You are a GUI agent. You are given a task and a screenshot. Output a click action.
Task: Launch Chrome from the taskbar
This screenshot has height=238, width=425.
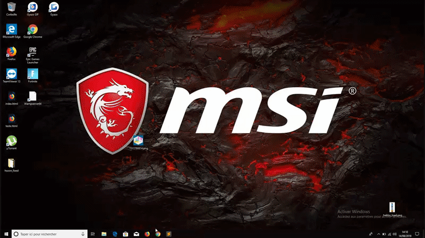click(x=158, y=234)
